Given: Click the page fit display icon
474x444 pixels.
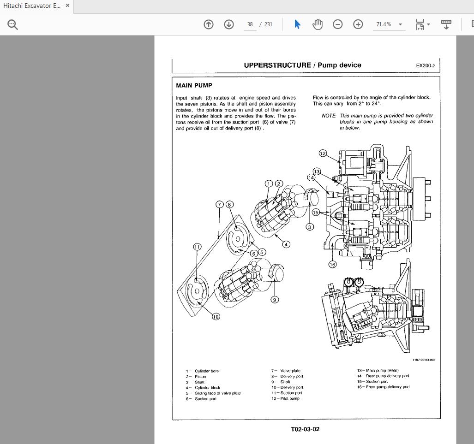Looking at the screenshot, I should [x=420, y=24].
